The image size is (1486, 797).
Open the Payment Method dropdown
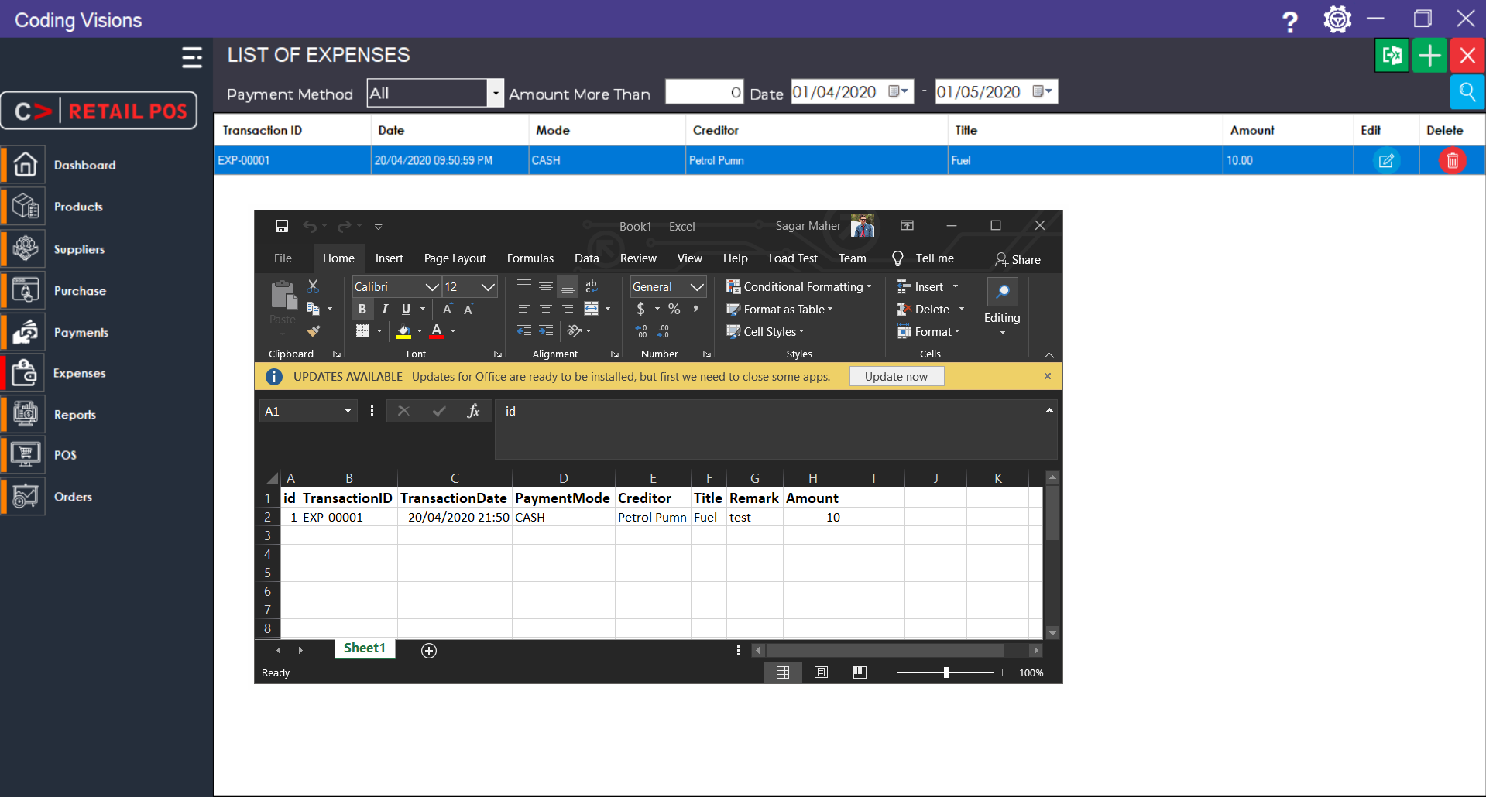[x=496, y=94]
